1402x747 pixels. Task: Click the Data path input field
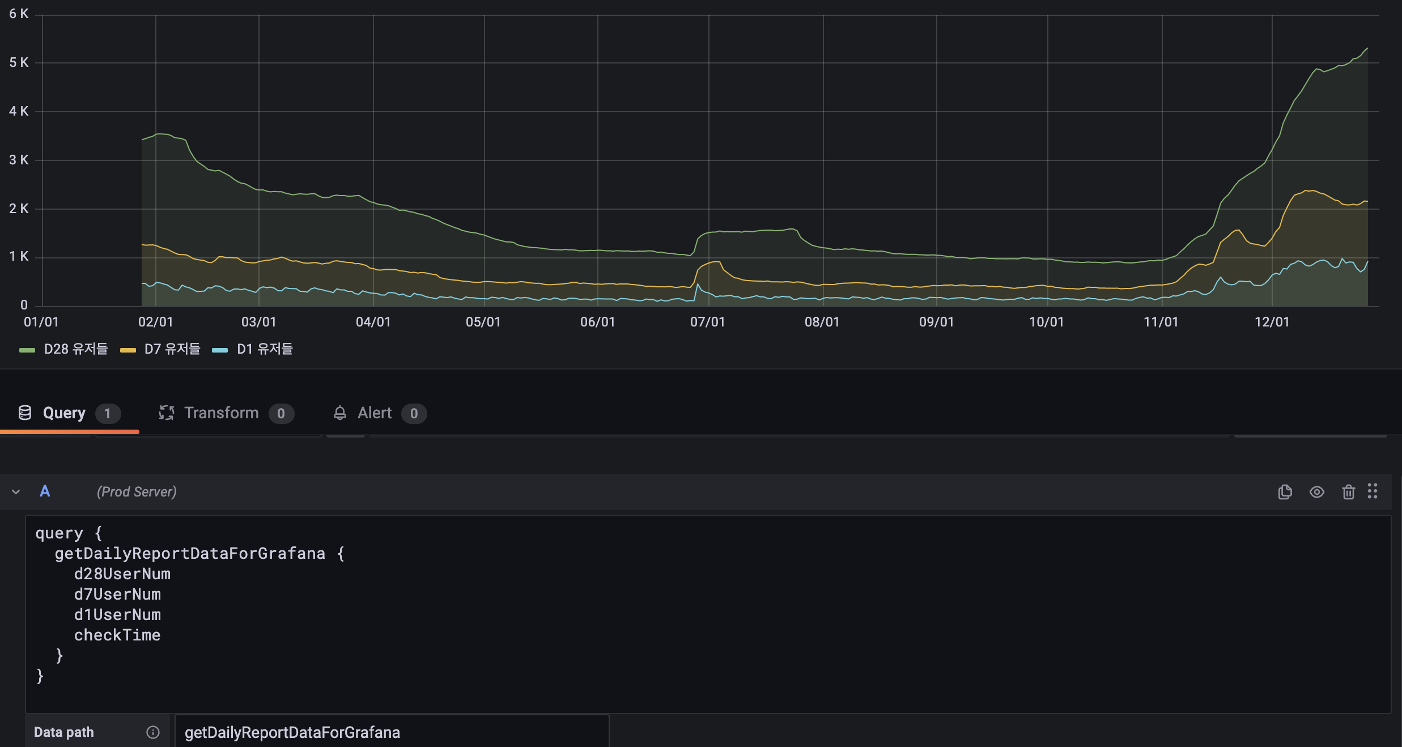pyautogui.click(x=391, y=732)
